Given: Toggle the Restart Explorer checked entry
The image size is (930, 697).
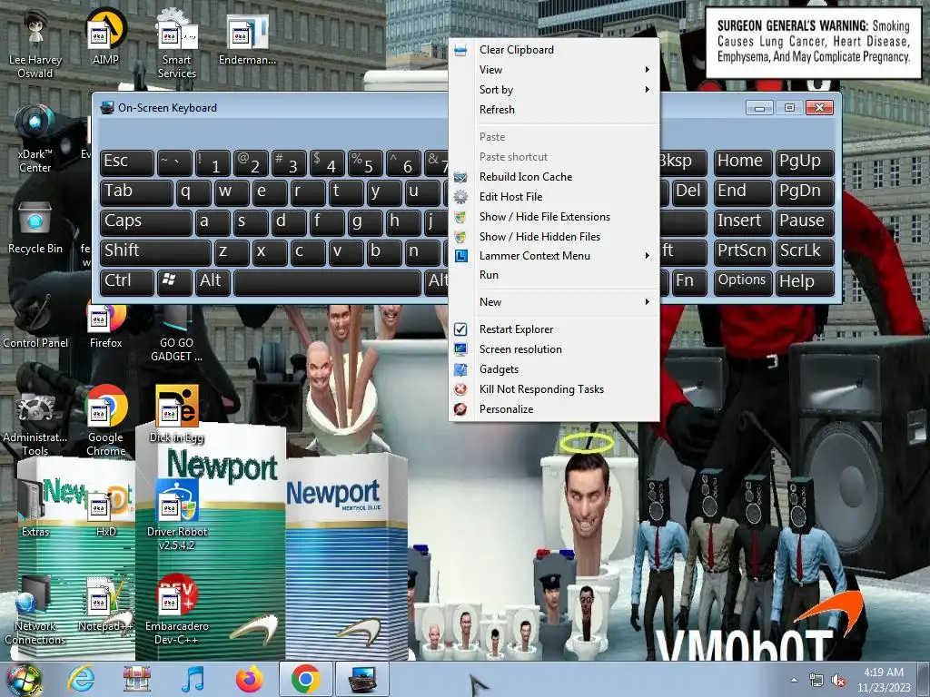Looking at the screenshot, I should point(555,329).
